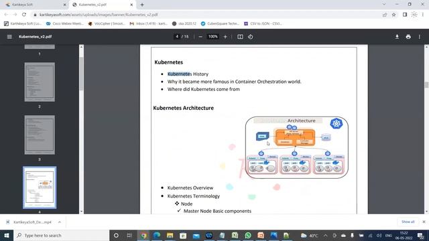Rotate the PDF counterclockwise
The height and width of the screenshot is (241, 429).
[250, 37]
